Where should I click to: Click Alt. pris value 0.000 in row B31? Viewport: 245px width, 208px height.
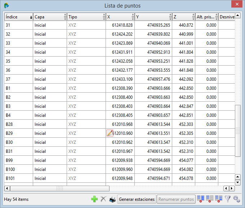211,151
